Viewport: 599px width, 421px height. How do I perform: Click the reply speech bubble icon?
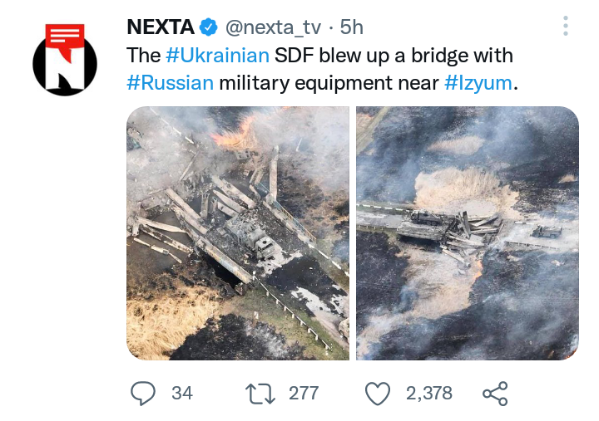tap(144, 393)
